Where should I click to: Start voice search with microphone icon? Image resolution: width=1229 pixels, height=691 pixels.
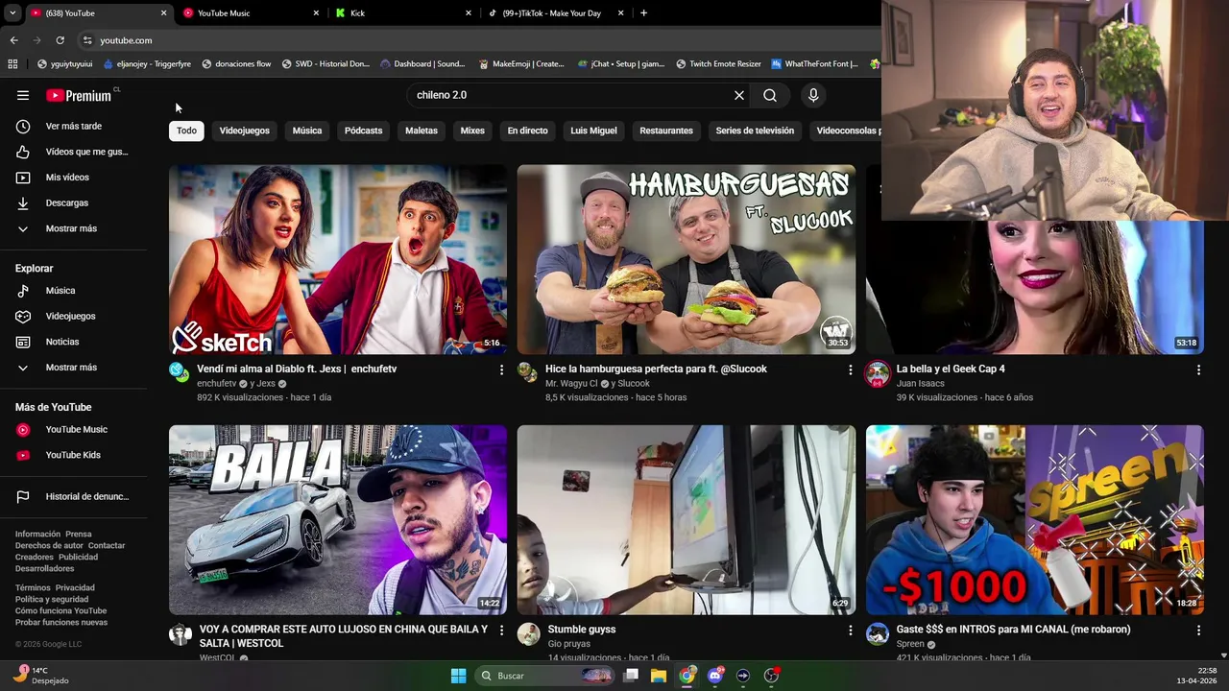(x=813, y=95)
